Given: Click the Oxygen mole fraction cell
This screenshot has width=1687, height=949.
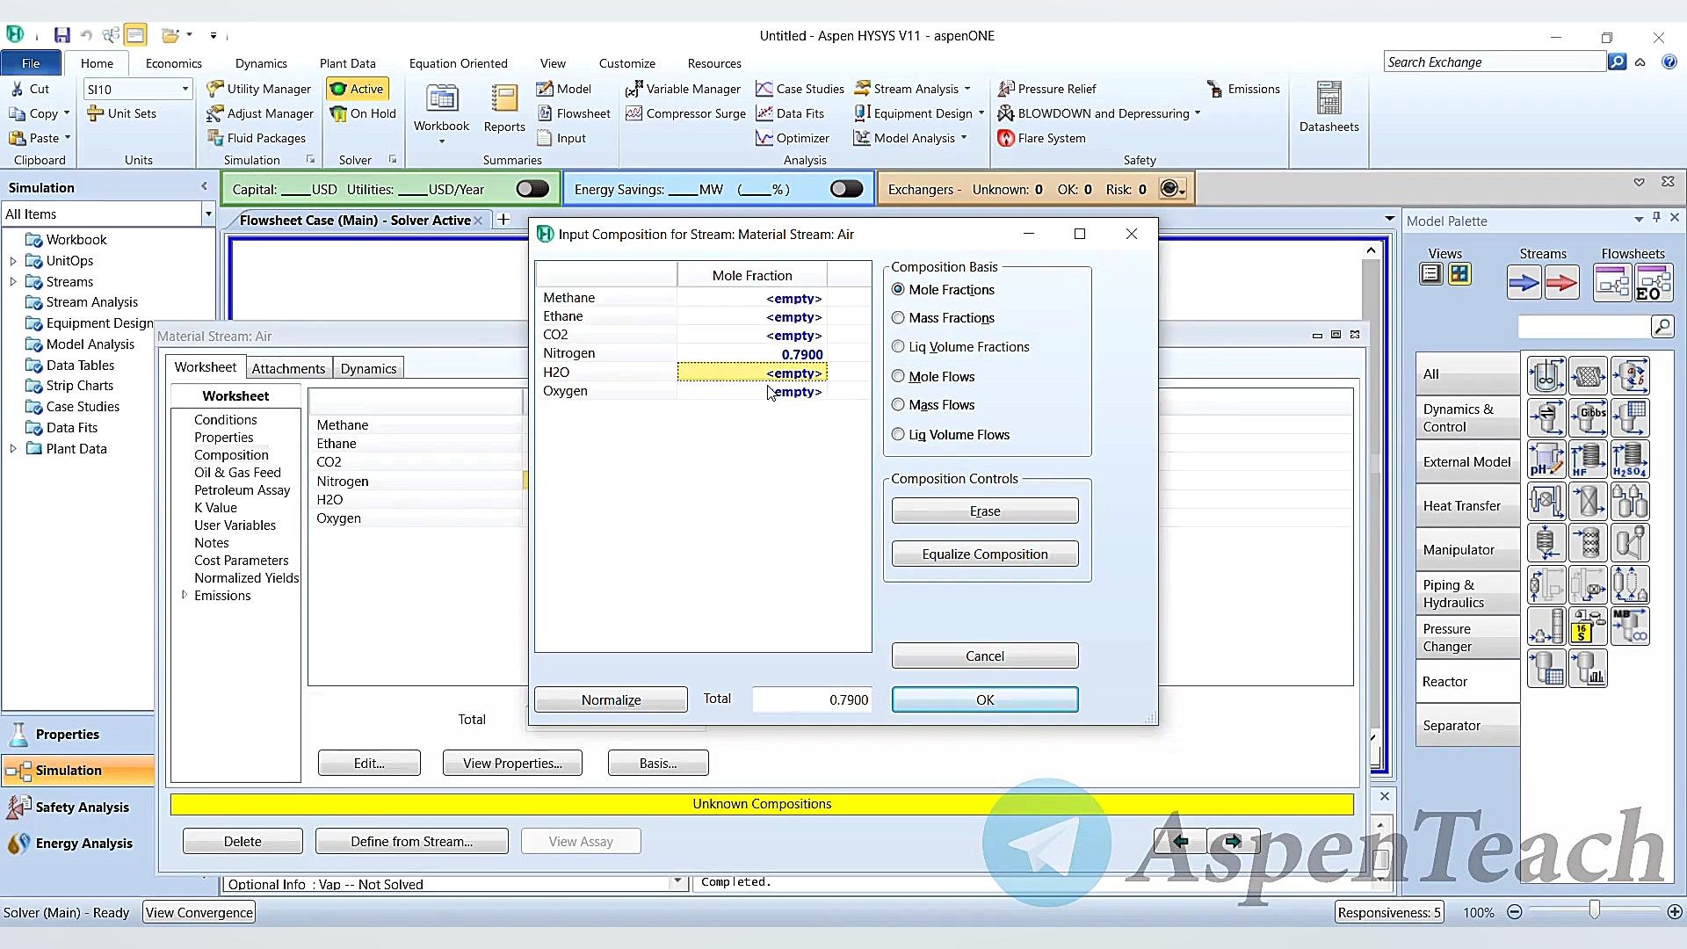Looking at the screenshot, I should click(752, 392).
